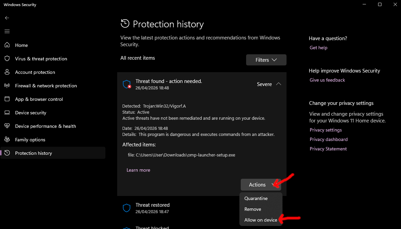Open Account protection page
This screenshot has width=401, height=229.
[53, 72]
